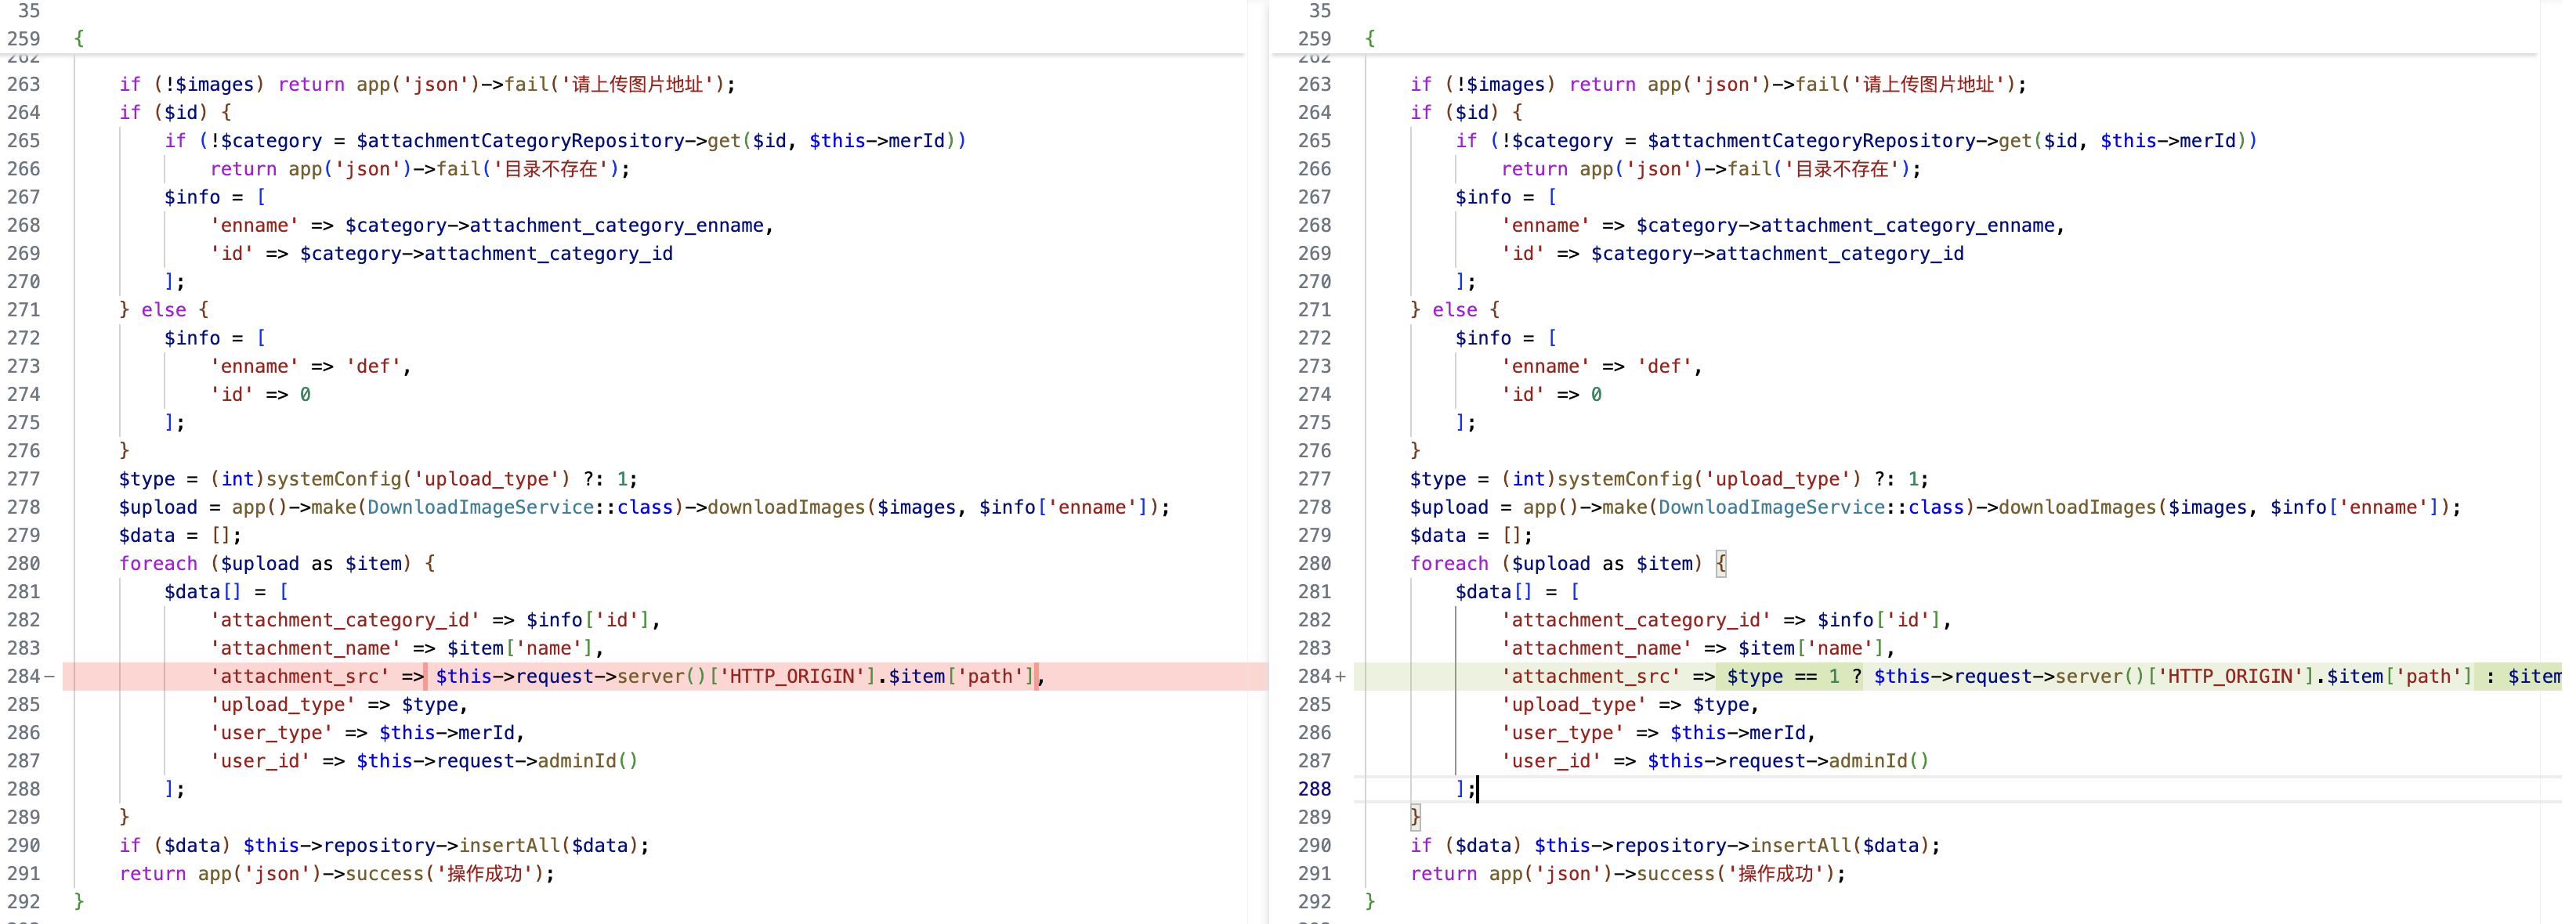Click sticky header line 259 in left pane
Viewport: 2576px width, 924px height.
(24, 38)
